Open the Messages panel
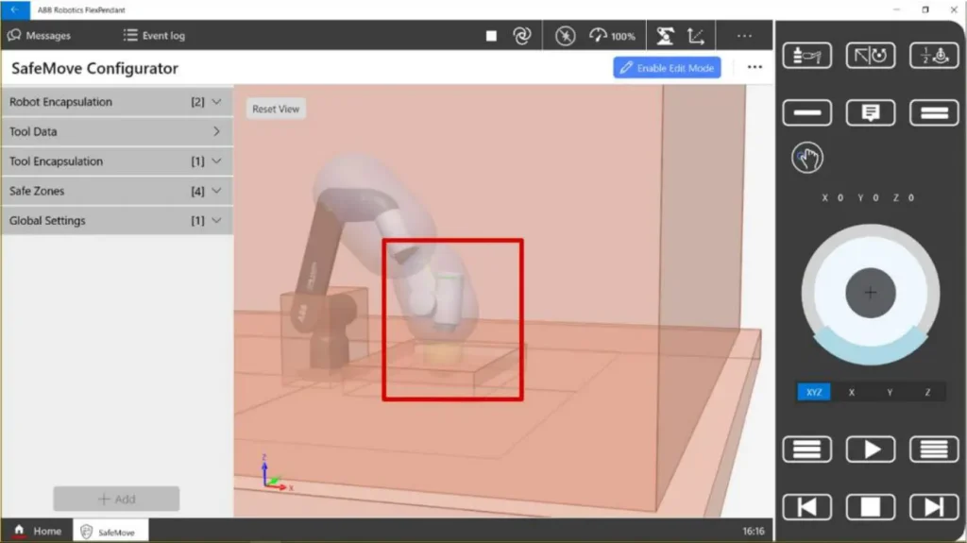 [x=39, y=35]
